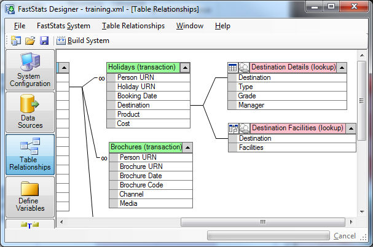This screenshot has width=373, height=247.
Task: Select the Holiday URN field
Action: 149,87
